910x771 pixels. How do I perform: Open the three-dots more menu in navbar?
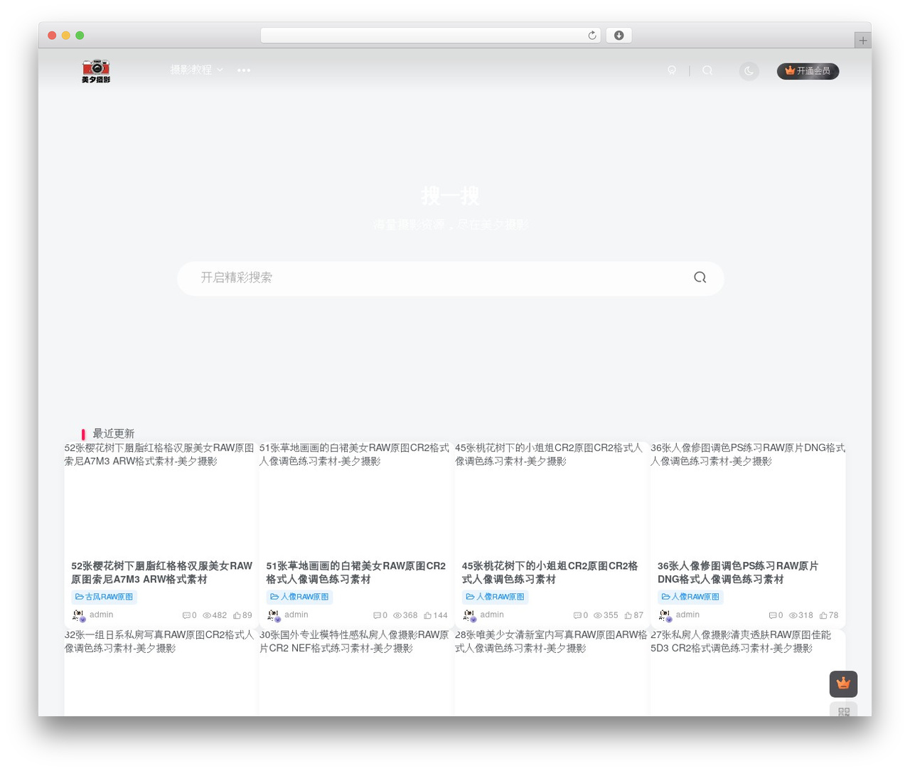coord(244,70)
